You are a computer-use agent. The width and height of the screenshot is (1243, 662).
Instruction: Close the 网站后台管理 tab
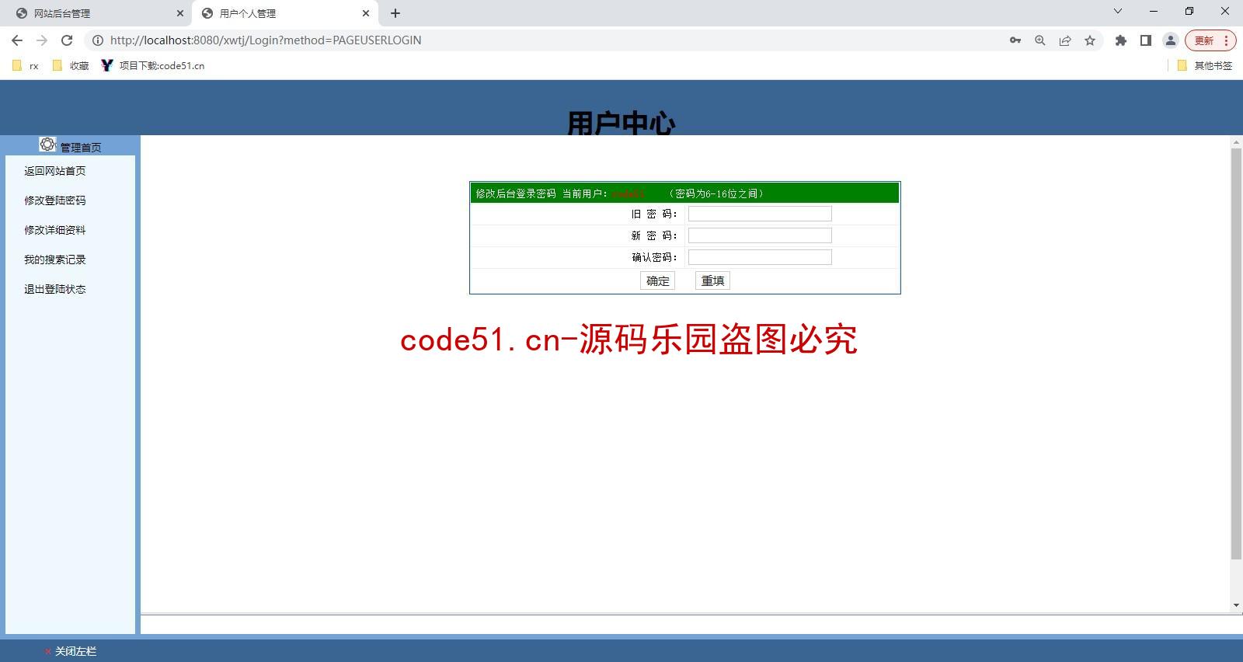(180, 13)
